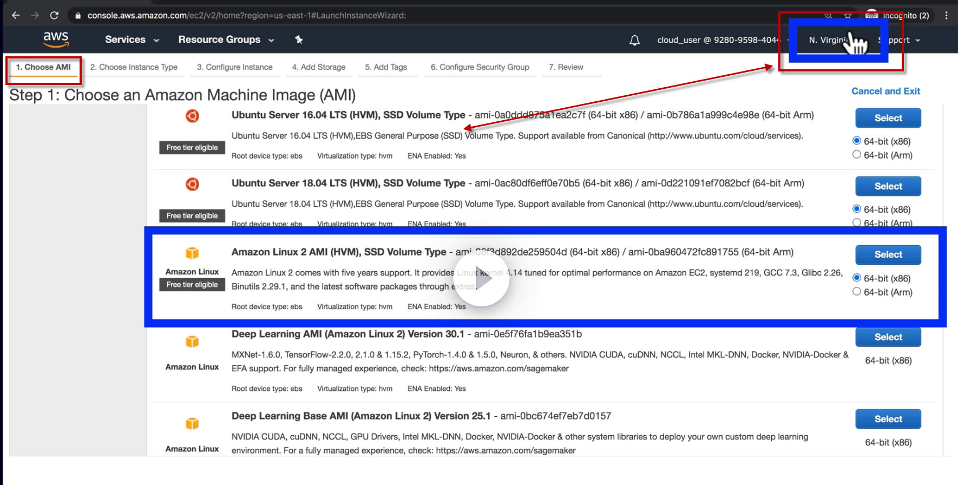Click Select for Deep Learning AMI Version 30.1

[x=888, y=337]
